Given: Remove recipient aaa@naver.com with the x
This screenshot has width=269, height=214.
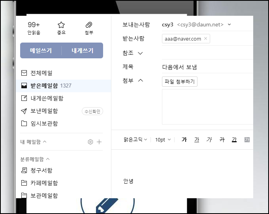Looking at the screenshot, I should pyautogui.click(x=205, y=39).
